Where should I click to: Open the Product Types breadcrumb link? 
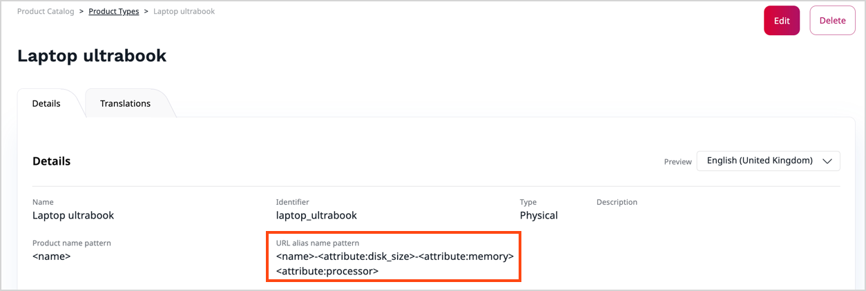[x=114, y=12]
